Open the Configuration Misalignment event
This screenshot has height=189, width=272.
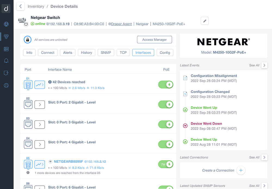(x=214, y=76)
